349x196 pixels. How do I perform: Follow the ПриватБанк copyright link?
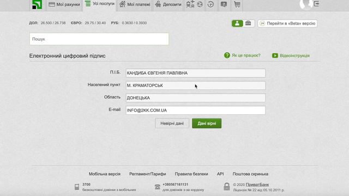(x=257, y=185)
